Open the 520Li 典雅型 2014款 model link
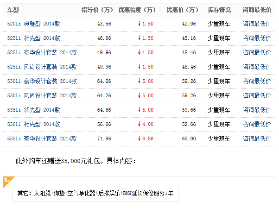Image resolution: width=279 pixels, height=214 pixels. [33, 24]
